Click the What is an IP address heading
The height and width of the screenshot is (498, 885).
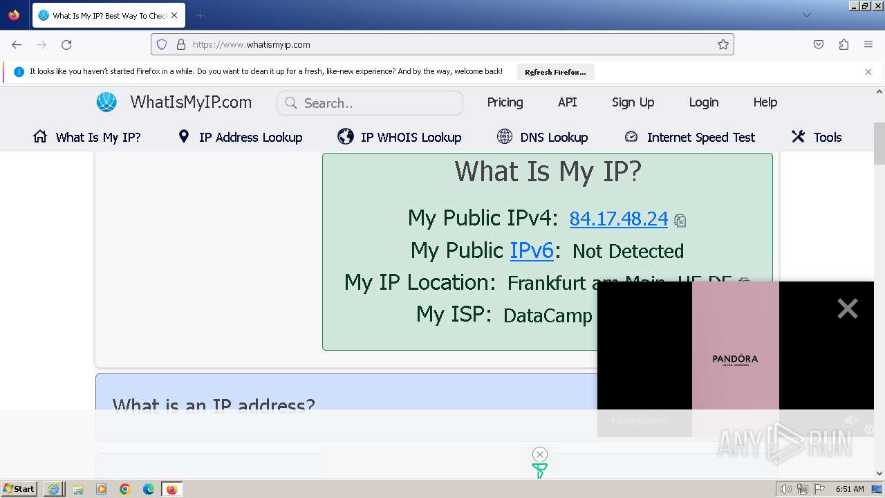click(x=214, y=405)
